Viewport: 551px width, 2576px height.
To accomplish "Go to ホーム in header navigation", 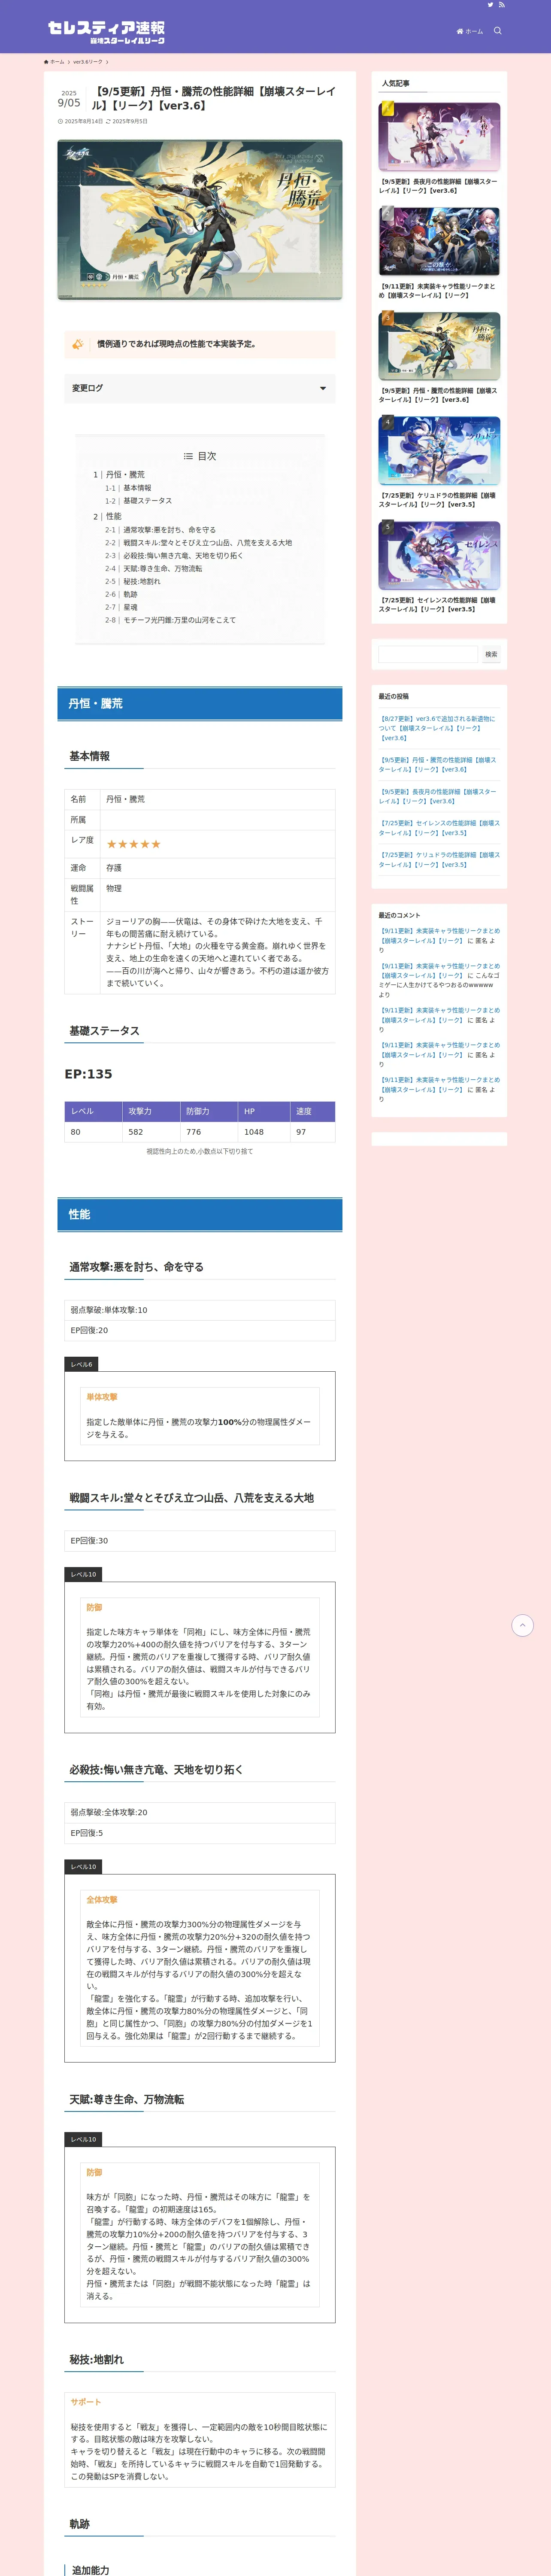I will click(x=470, y=31).
